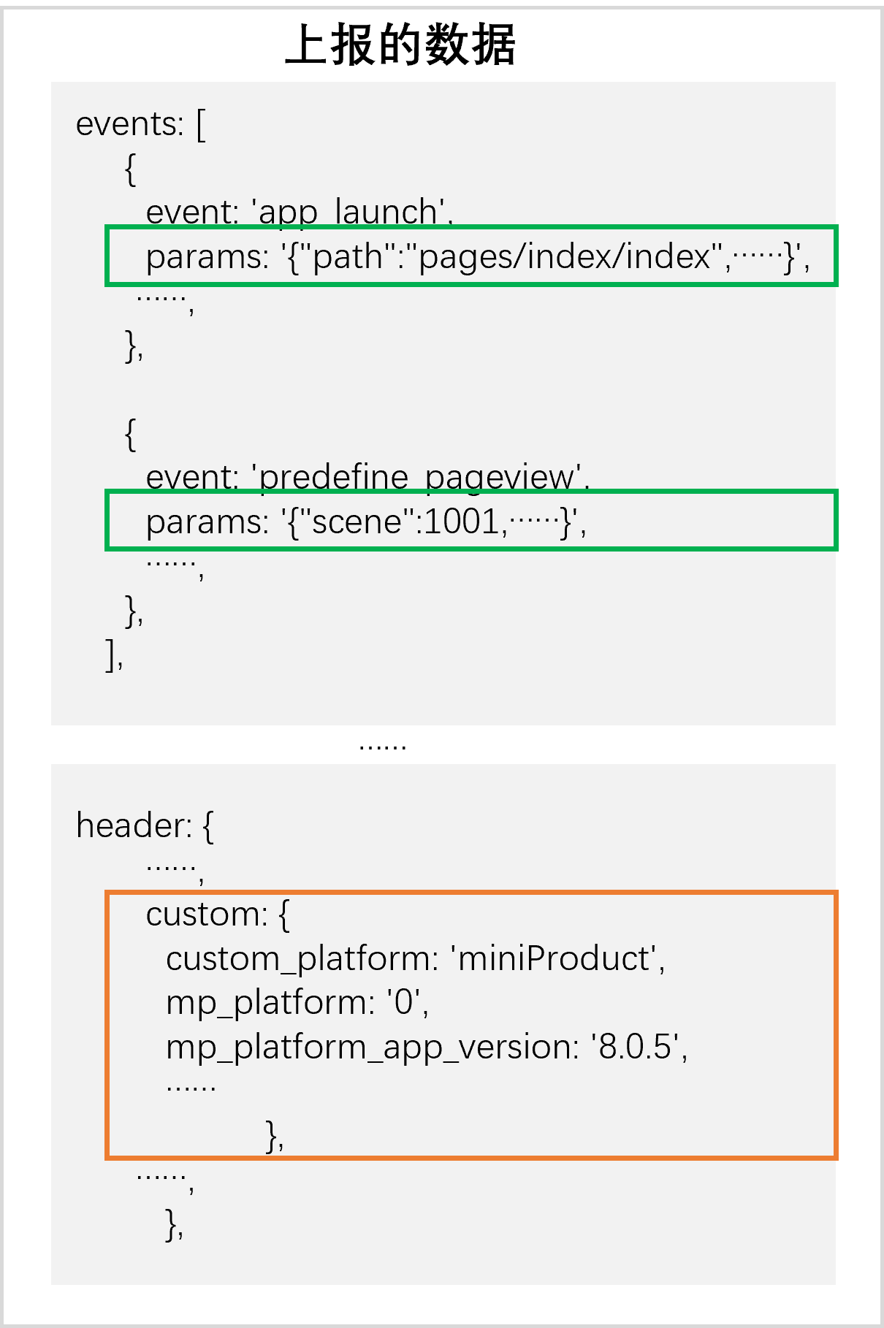Click the ellipsis between the two gray blocks

[382, 745]
